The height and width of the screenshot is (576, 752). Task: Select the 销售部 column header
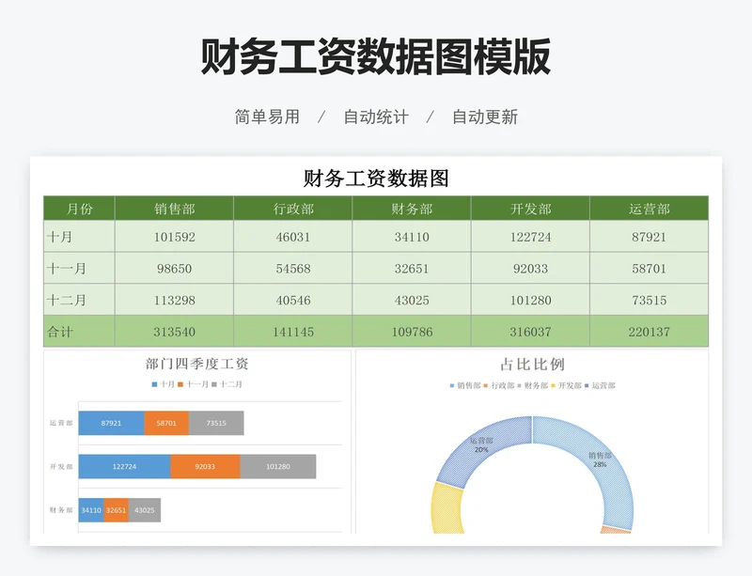tap(174, 209)
